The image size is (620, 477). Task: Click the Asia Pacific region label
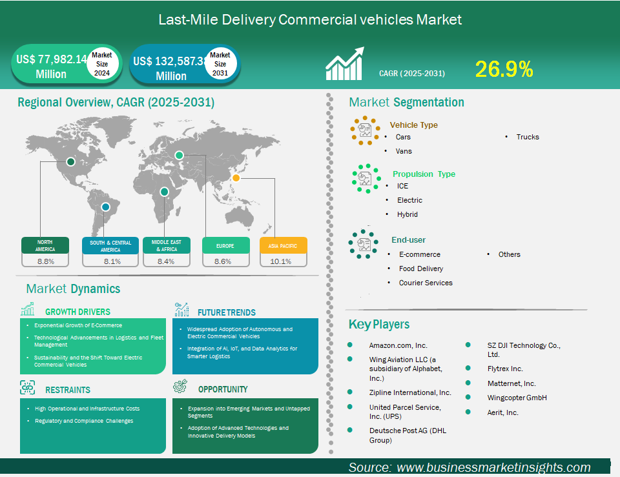click(x=284, y=245)
